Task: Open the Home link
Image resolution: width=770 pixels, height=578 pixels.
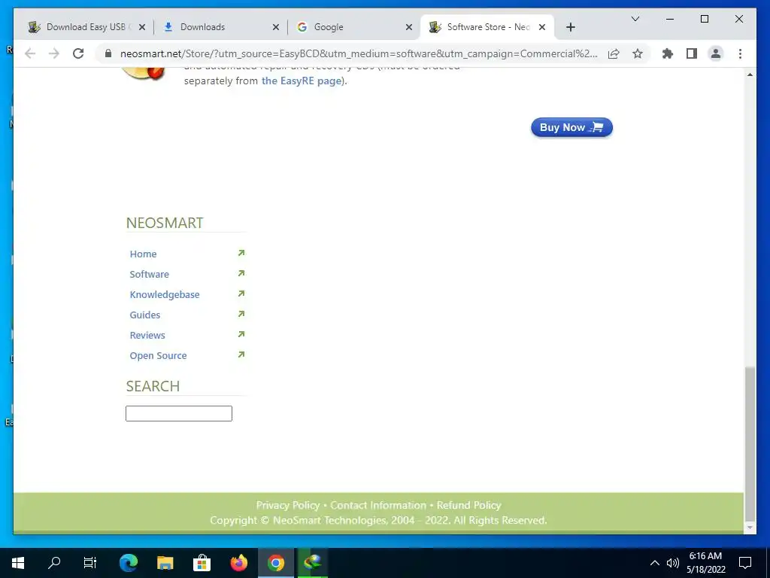Action: (x=143, y=254)
